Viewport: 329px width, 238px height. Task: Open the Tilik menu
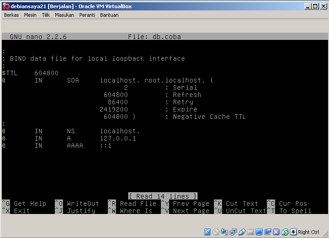tap(46, 15)
